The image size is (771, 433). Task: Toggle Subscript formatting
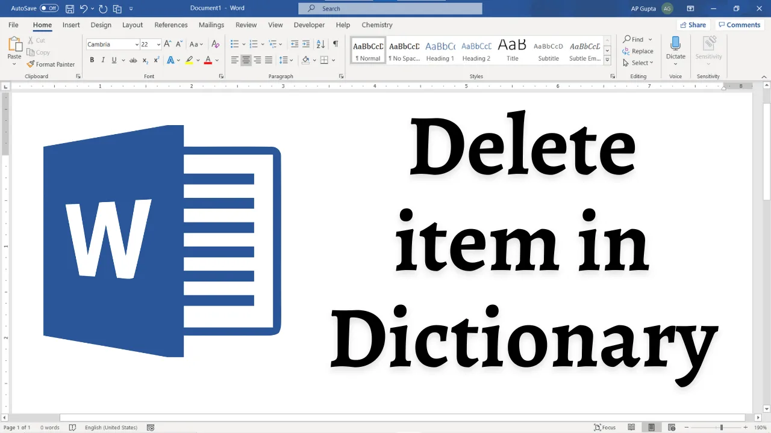145,60
